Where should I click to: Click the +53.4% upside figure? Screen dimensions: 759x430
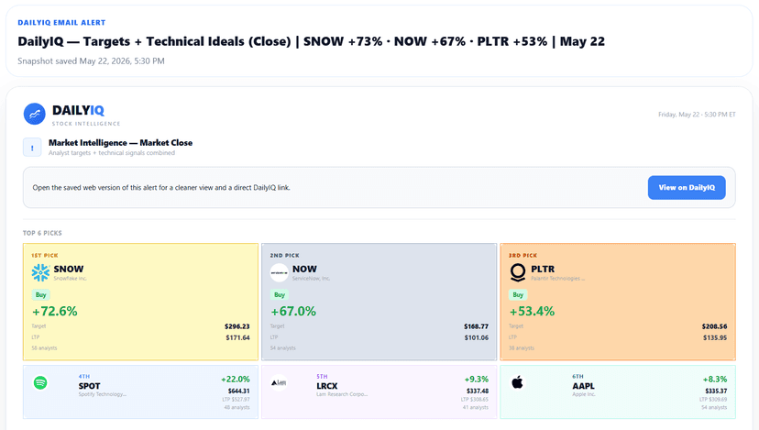click(x=532, y=311)
